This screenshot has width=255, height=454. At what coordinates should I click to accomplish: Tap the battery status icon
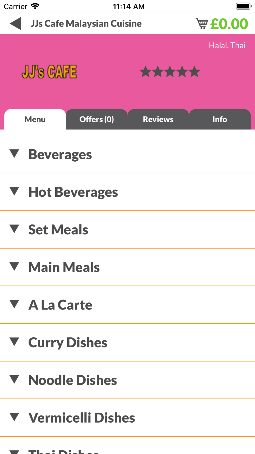coord(244,6)
